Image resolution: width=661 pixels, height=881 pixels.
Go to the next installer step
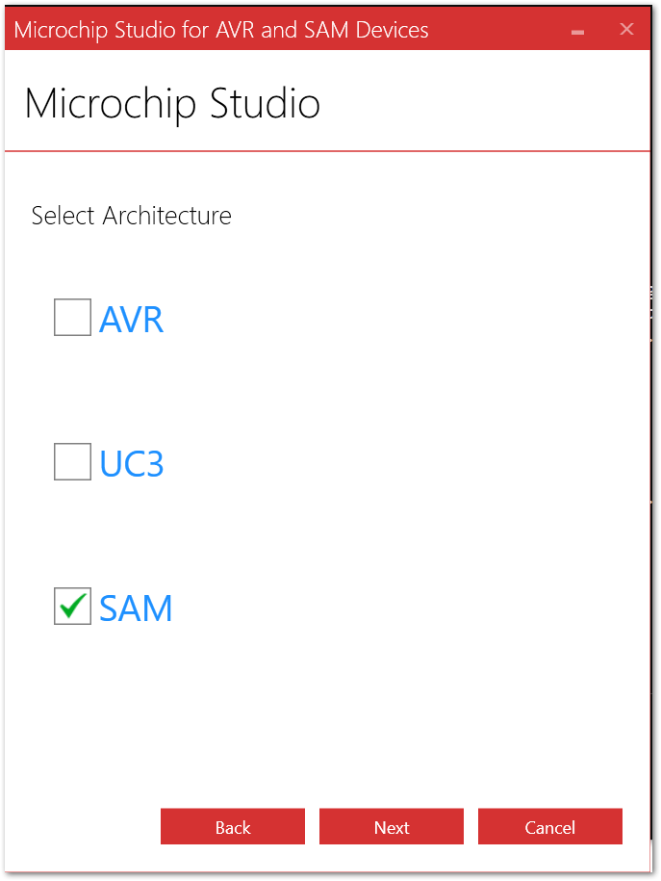coord(392,826)
